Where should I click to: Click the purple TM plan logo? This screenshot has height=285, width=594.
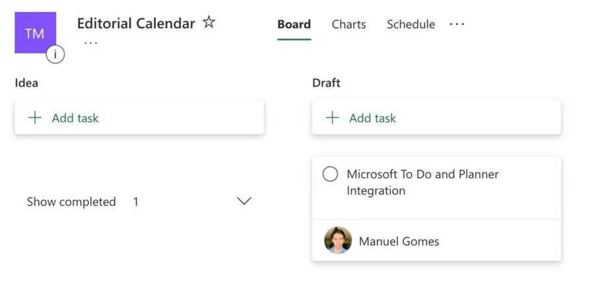[x=34, y=32]
